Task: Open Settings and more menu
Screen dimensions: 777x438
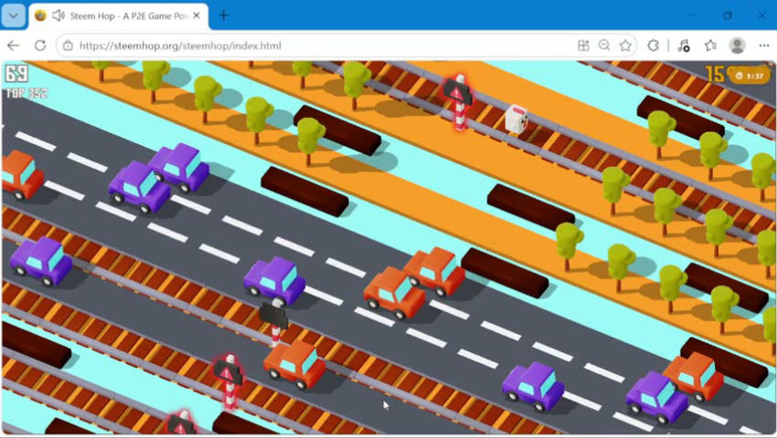Action: pos(764,46)
